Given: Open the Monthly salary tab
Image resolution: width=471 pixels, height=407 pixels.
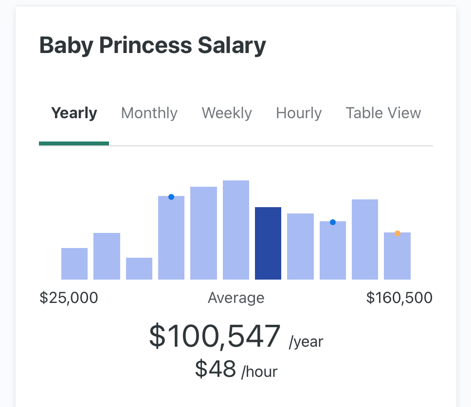Looking at the screenshot, I should 149,113.
